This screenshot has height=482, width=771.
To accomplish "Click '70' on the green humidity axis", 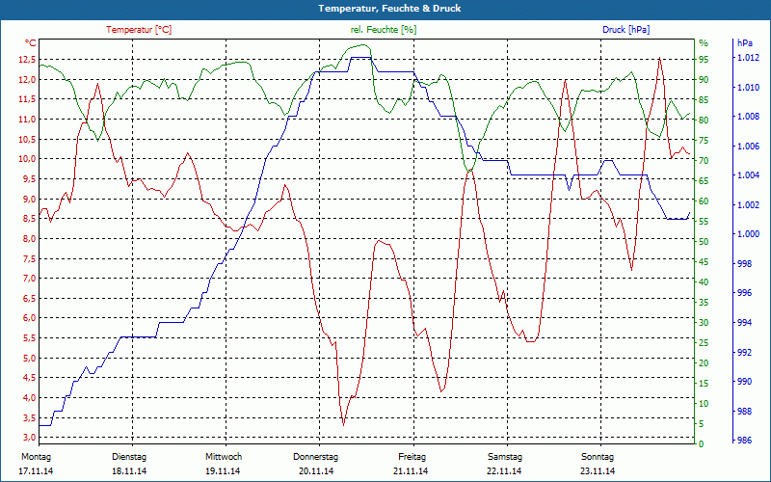I will (704, 161).
